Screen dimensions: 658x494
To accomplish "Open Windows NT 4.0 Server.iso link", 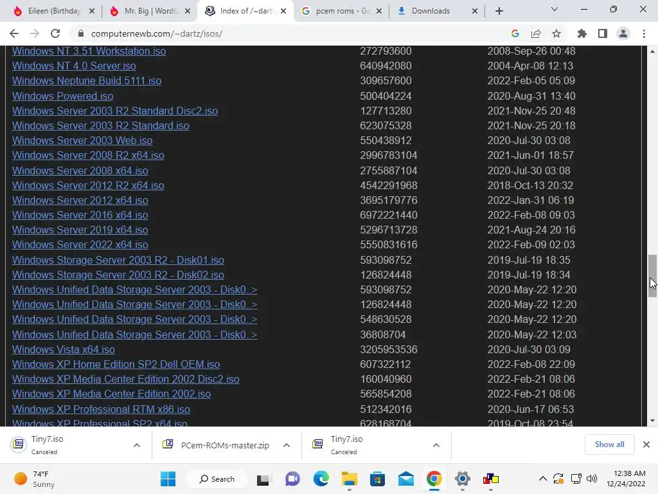I will click(74, 66).
